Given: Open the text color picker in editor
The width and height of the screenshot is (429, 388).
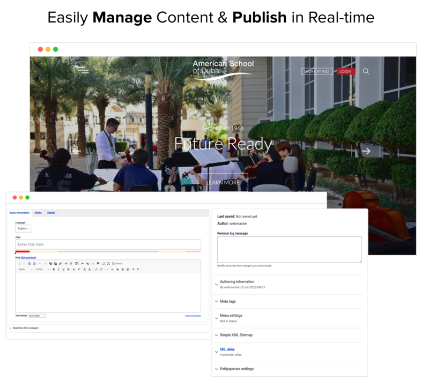Looking at the screenshot, I should pos(90,270).
